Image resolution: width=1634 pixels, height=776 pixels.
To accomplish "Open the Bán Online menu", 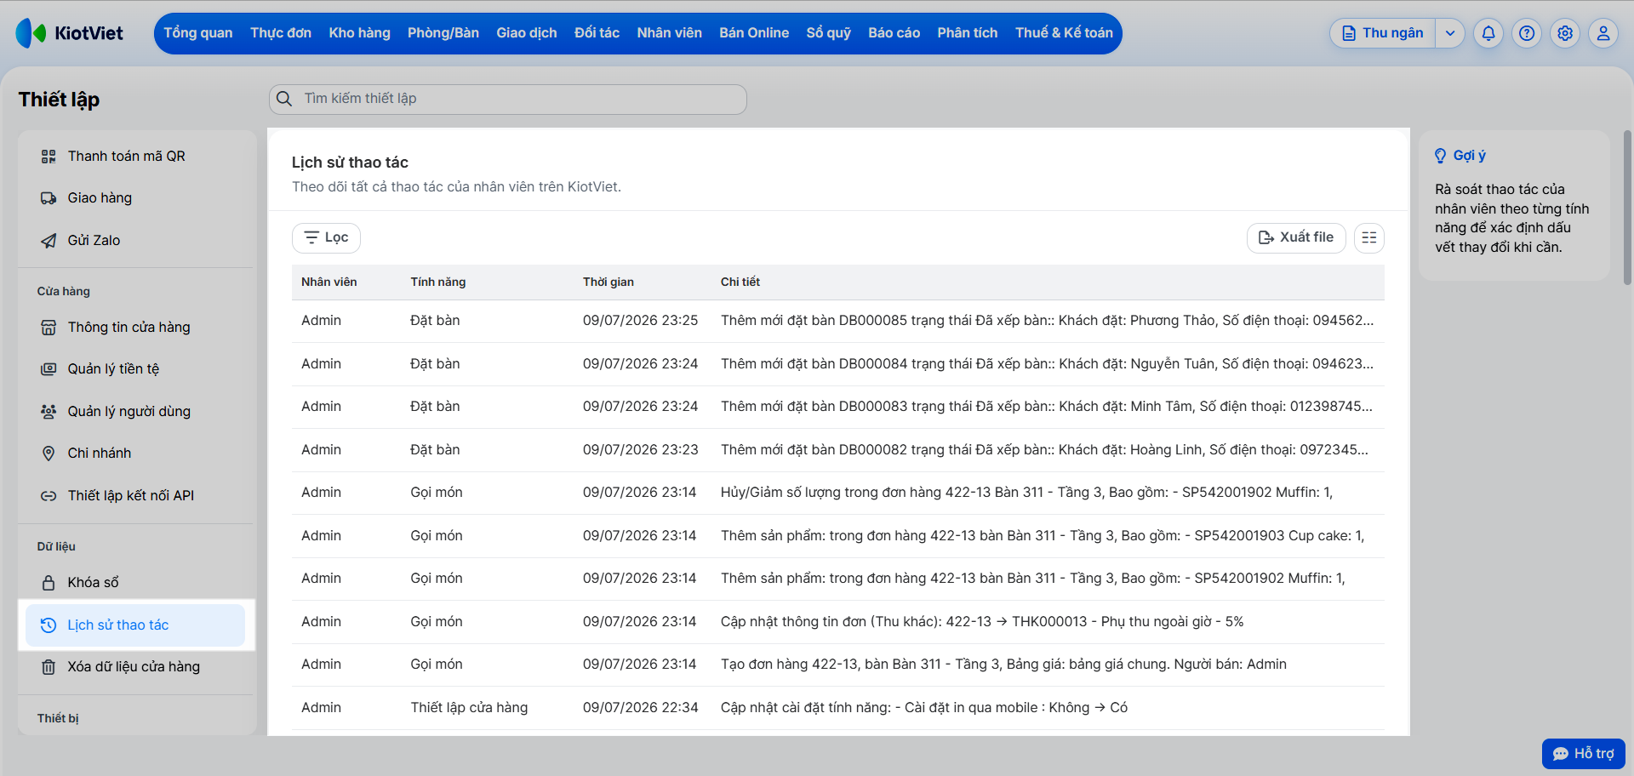I will point(754,33).
